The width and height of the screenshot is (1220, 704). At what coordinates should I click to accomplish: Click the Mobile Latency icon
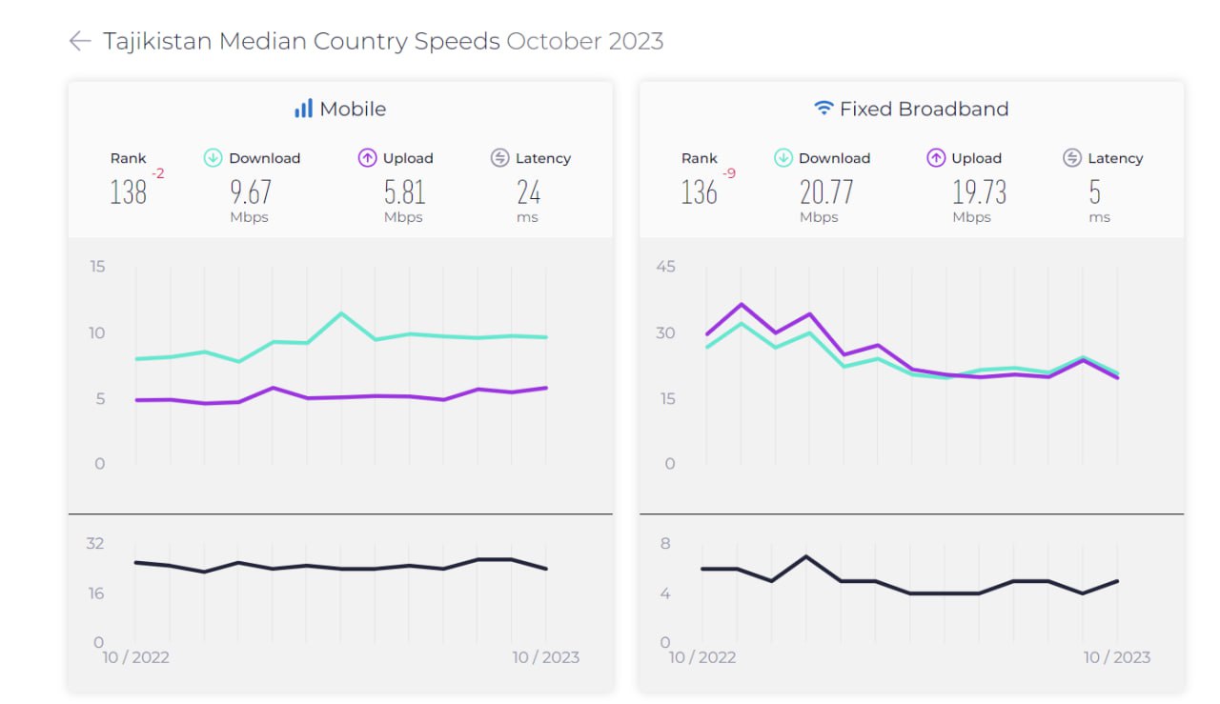tap(499, 158)
